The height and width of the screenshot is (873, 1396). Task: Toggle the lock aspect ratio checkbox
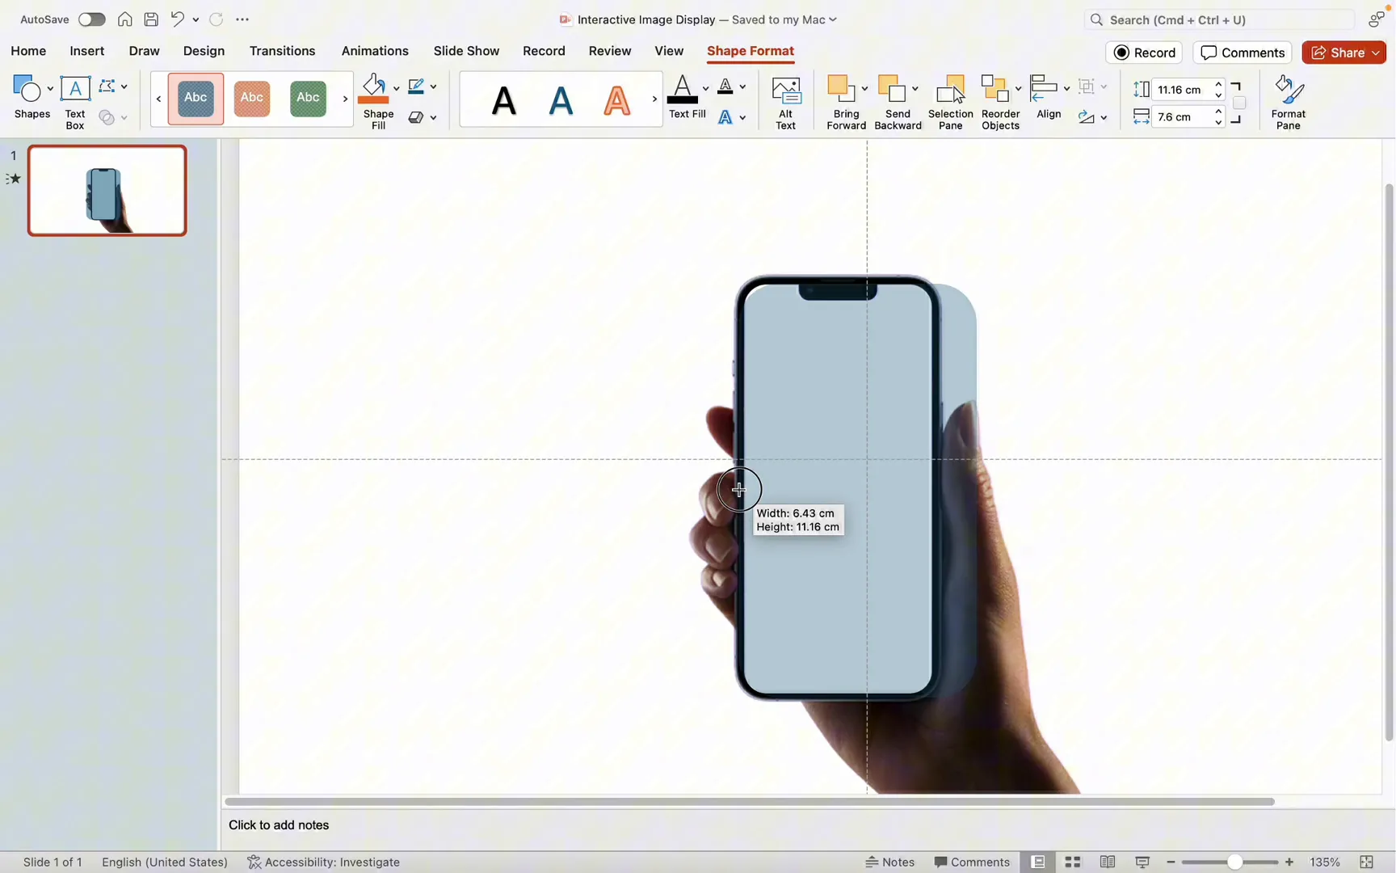1239,103
